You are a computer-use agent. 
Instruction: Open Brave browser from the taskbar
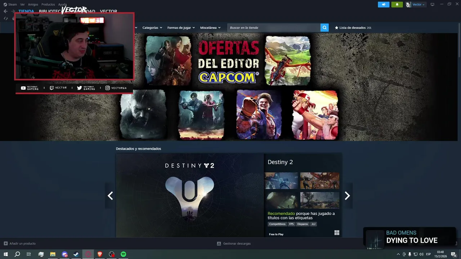coord(100,254)
